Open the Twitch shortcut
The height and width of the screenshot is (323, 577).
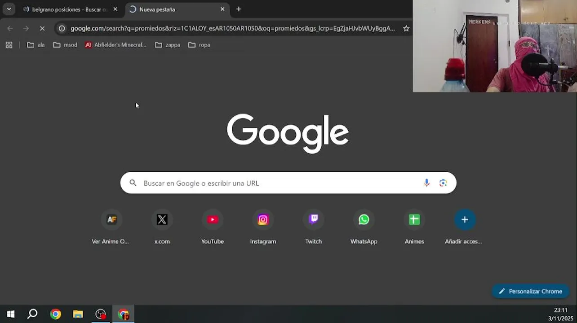point(314,227)
